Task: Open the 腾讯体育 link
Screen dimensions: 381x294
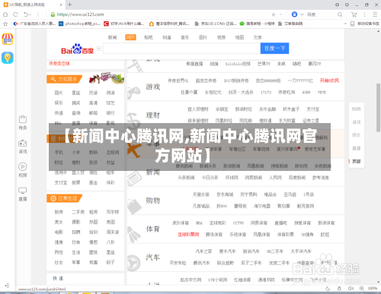Action: point(214,235)
